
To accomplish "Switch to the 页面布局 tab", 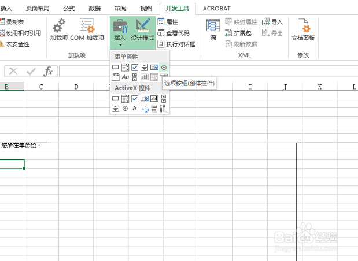I will point(38,9).
